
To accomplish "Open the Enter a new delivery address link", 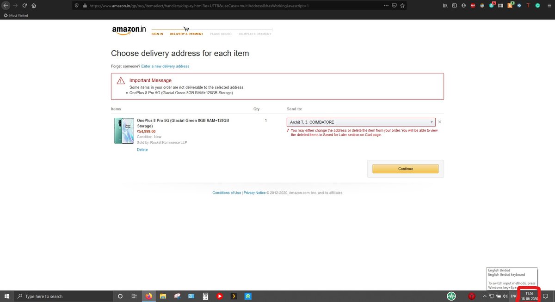I will 165,66.
